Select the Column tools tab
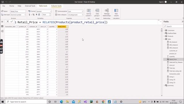184x104 pixels. tap(56, 6)
